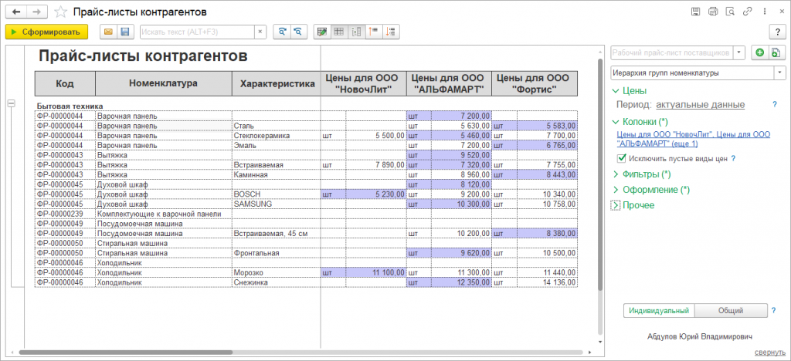
Task: Get link to this report
Action: tap(748, 12)
